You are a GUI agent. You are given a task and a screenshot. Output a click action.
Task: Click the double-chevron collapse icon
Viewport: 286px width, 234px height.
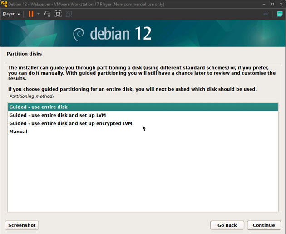pyautogui.click(x=266, y=14)
